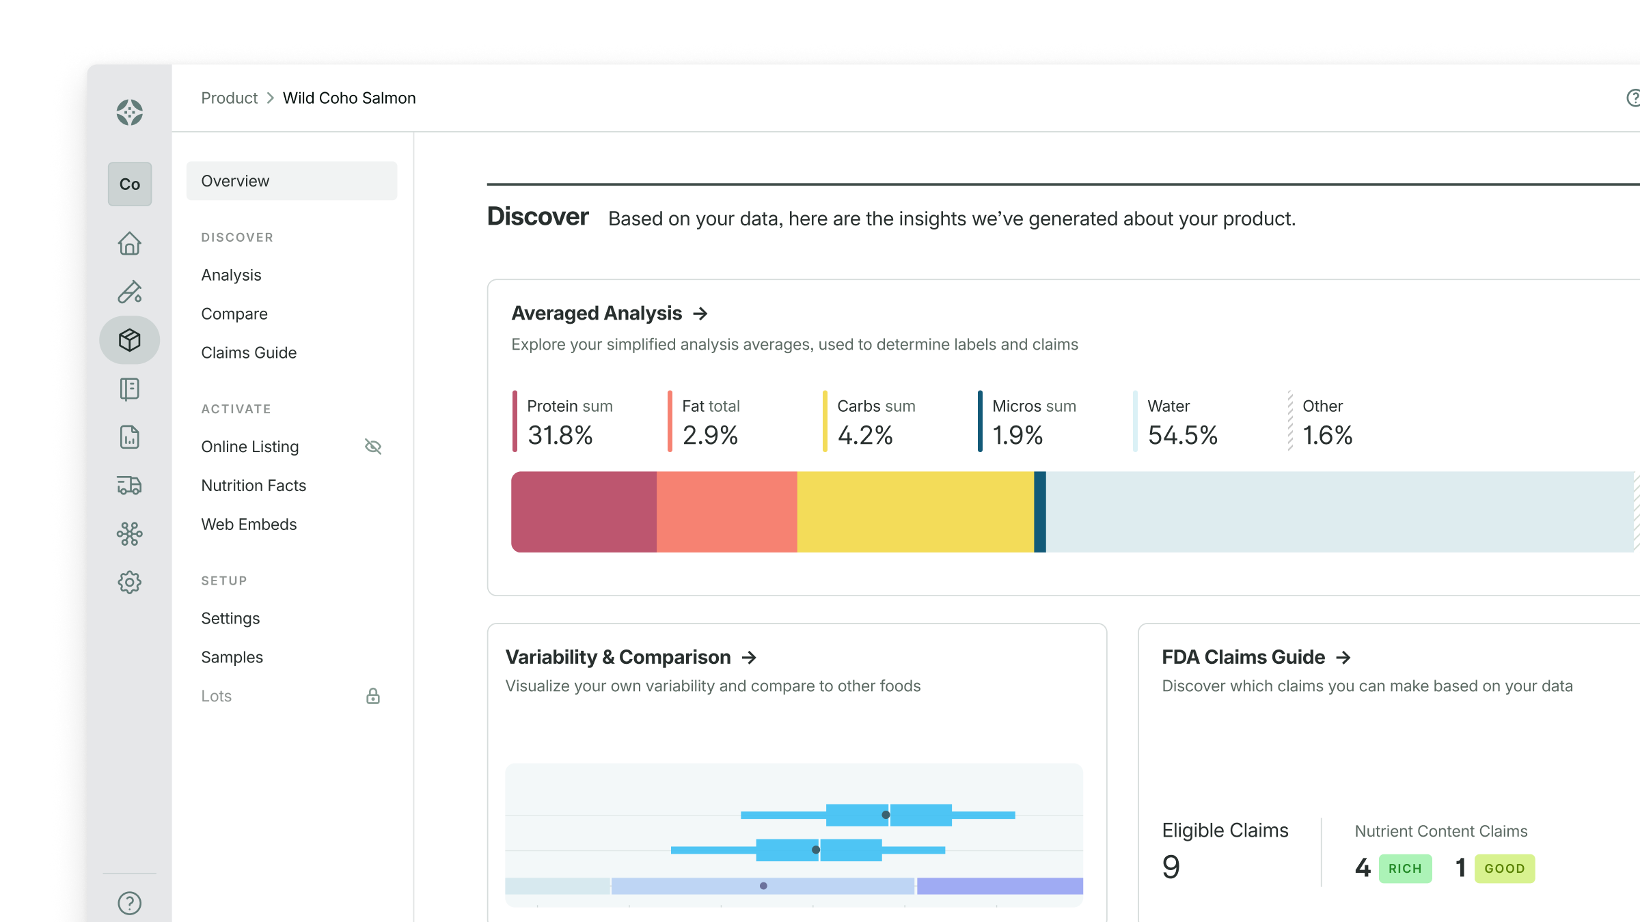Click the RICH claims badge
Viewport: 1640px width, 922px height.
click(x=1405, y=869)
